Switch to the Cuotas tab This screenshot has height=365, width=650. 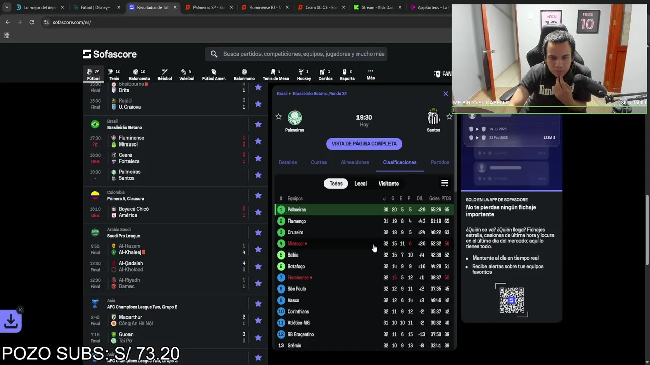coord(319,162)
